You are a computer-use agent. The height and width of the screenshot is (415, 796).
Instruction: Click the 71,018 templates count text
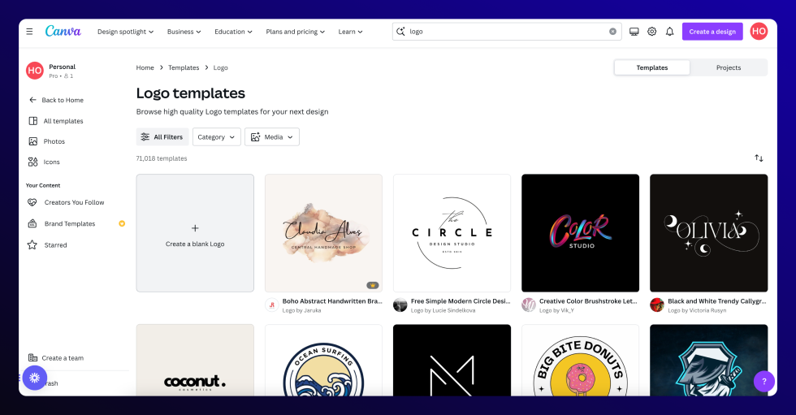coord(162,158)
